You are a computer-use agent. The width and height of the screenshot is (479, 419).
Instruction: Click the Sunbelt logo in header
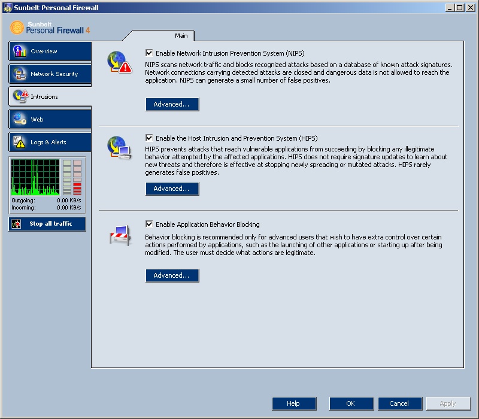coord(18,28)
